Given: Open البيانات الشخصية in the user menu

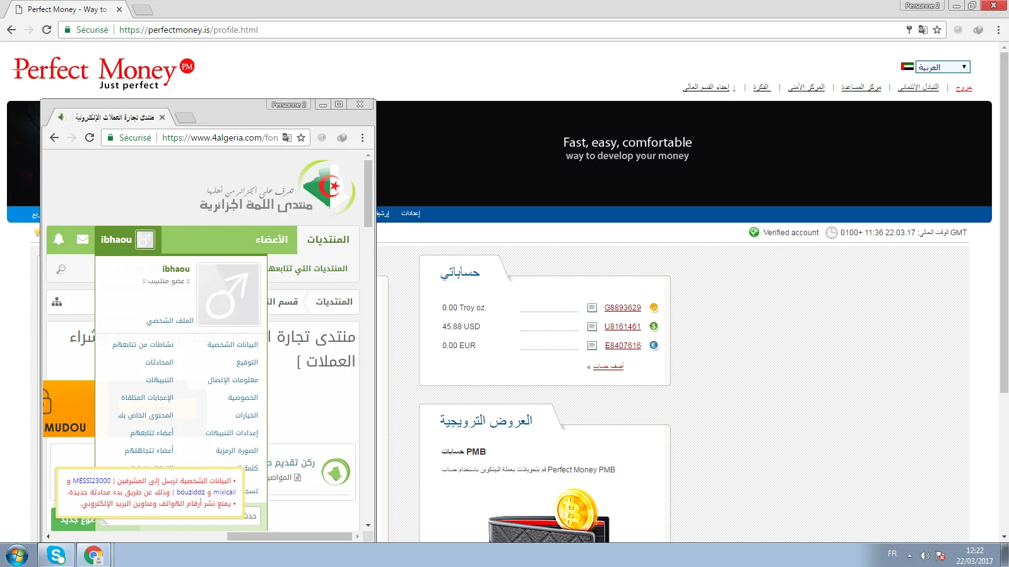Looking at the screenshot, I should click(233, 344).
